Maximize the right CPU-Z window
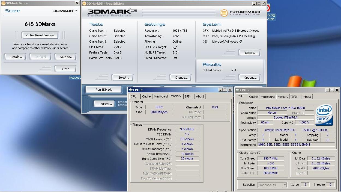The height and width of the screenshot is (192, 341). coord(332,90)
